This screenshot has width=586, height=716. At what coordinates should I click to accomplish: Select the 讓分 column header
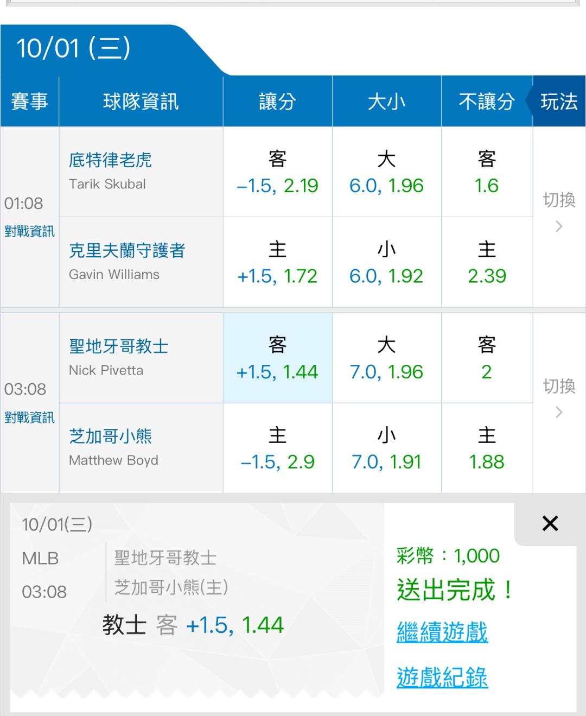point(277,102)
